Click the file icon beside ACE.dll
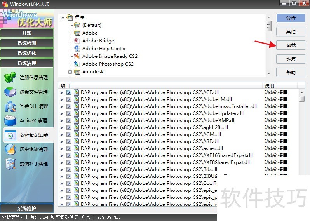Viewport: 310px width, 221px height. pos(76,92)
